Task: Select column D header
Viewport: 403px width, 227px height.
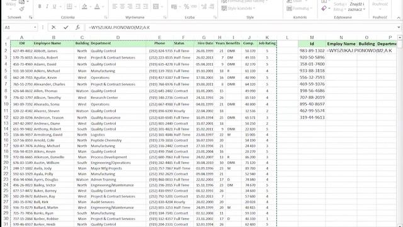Action: click(x=118, y=38)
